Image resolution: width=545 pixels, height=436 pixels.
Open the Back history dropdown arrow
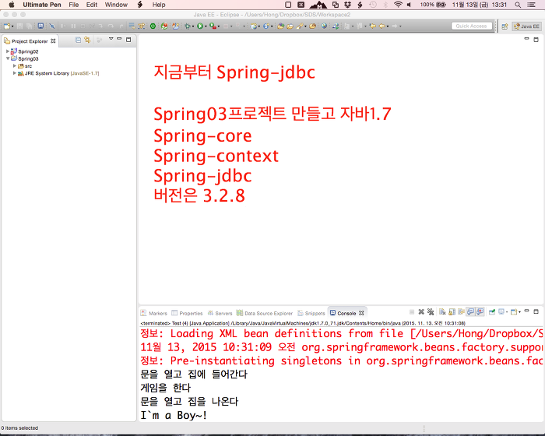tap(388, 26)
